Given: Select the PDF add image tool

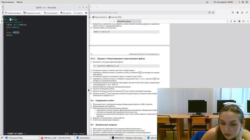Looking at the screenshot, I should tap(235, 21).
